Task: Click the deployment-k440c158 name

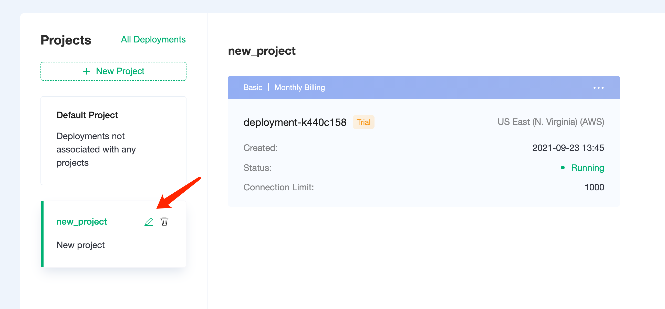Action: click(295, 122)
